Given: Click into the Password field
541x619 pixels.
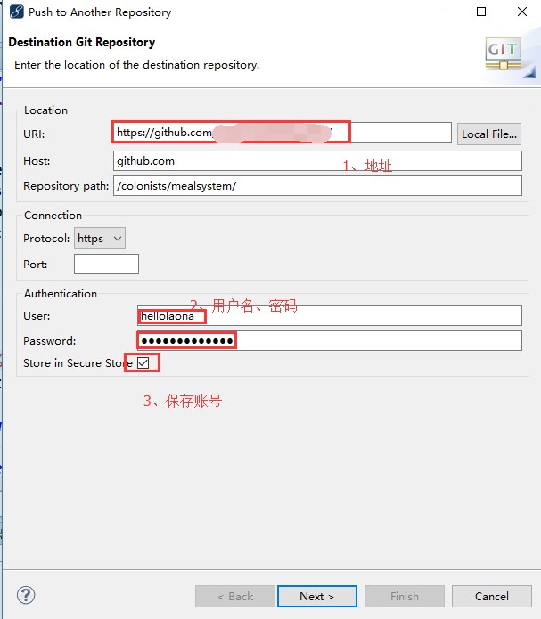Looking at the screenshot, I should [330, 341].
